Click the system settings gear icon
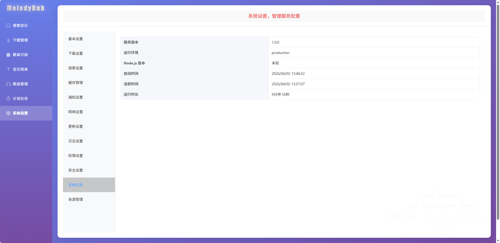This screenshot has height=243, width=500. point(8,113)
